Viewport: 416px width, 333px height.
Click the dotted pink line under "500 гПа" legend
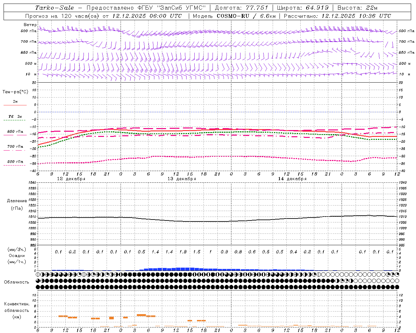(x=15, y=166)
